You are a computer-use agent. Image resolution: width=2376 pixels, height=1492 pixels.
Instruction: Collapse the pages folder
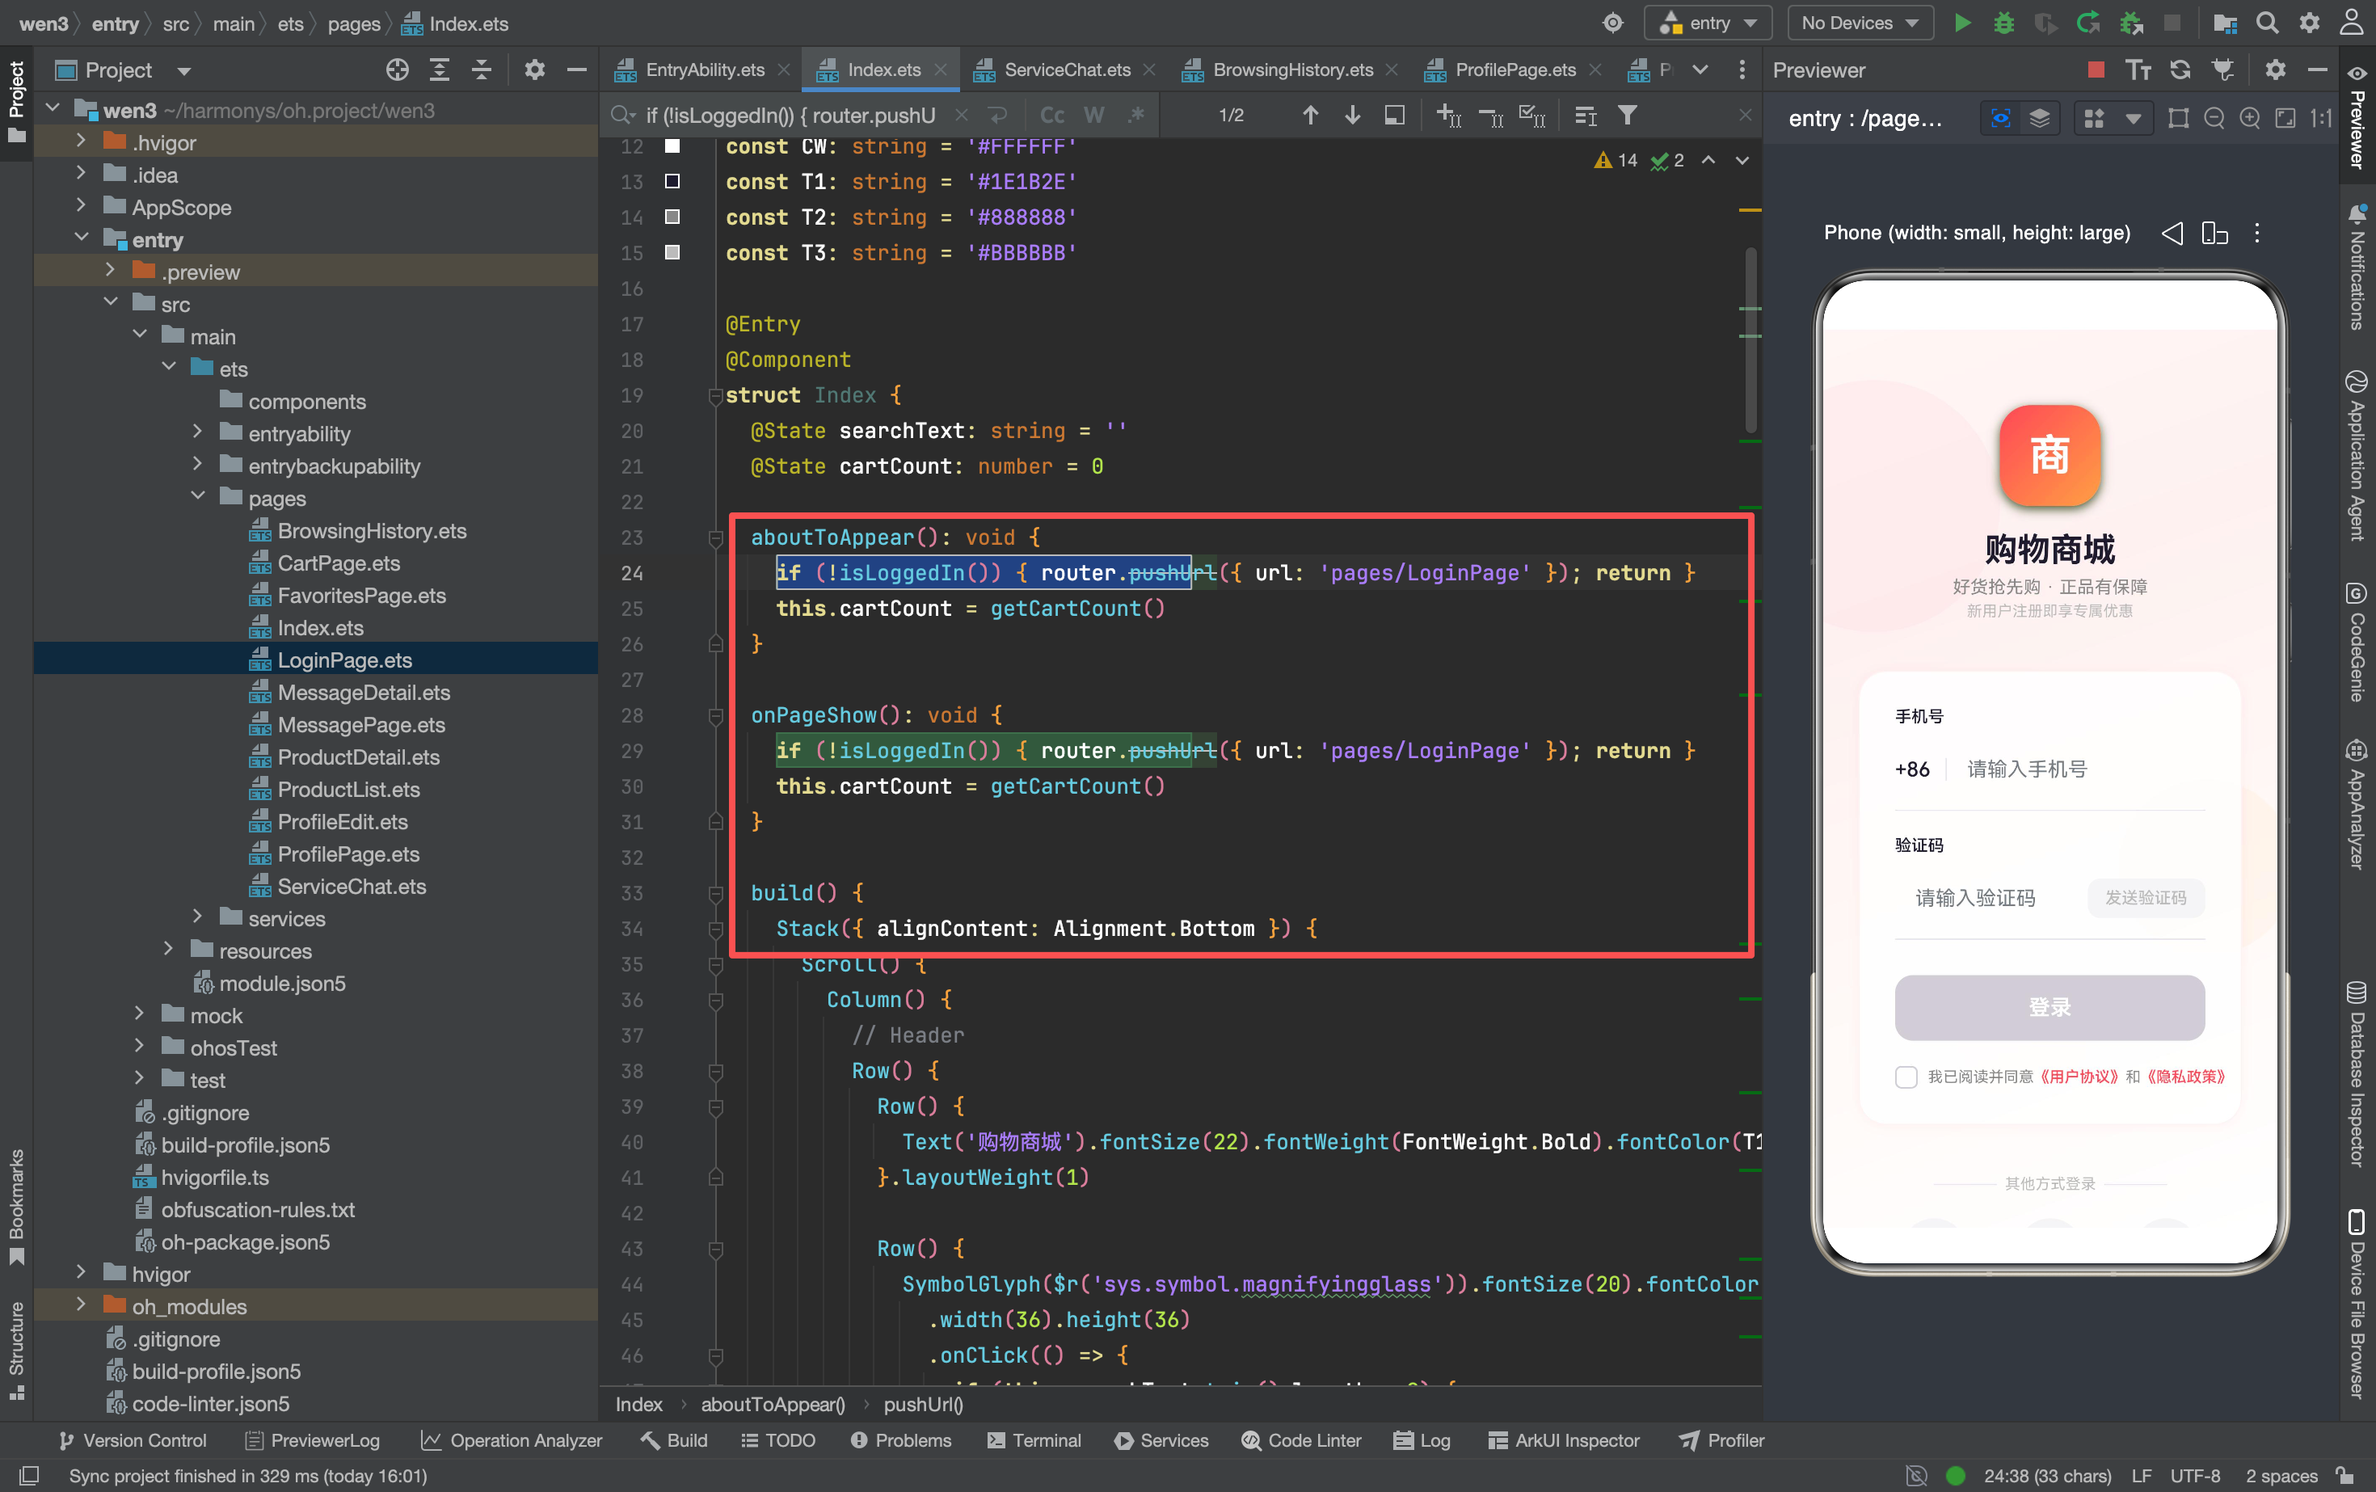click(197, 497)
